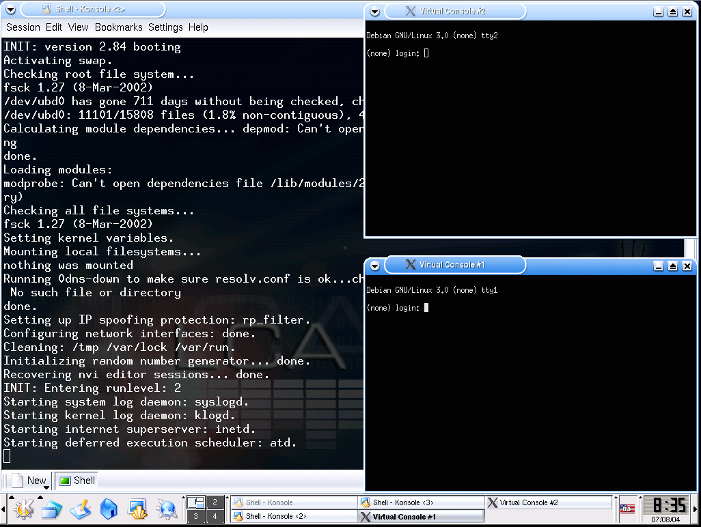Open the Bookmarks menu
701x527 pixels.
(x=118, y=27)
